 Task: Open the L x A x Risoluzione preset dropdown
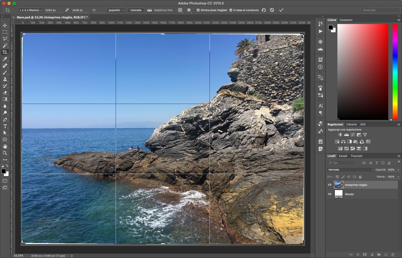(x=31, y=10)
